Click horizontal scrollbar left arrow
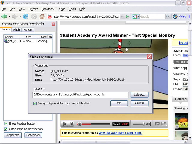The height and width of the screenshot is (144, 192). [60, 142]
